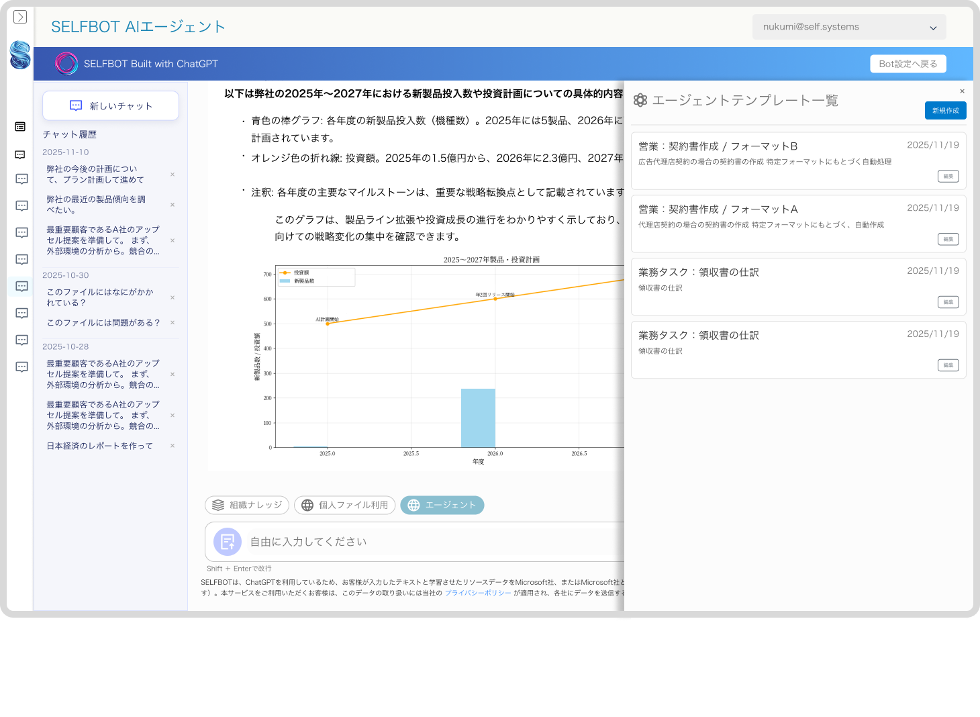Image resolution: width=980 pixels, height=717 pixels.
Task: Click the 新規作成 button in template panel
Action: tap(945, 111)
